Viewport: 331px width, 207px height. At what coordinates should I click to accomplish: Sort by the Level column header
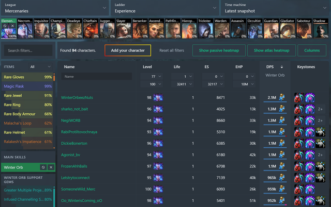147,67
